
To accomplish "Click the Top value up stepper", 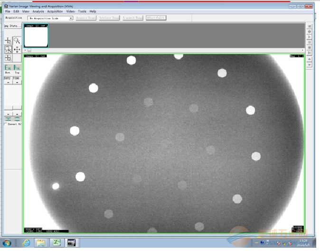I will click(17, 82).
